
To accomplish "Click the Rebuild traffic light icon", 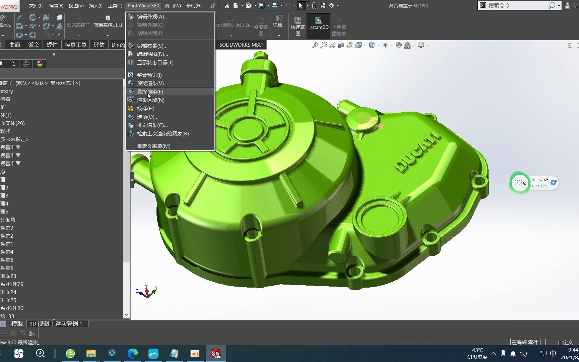I will (x=314, y=6).
